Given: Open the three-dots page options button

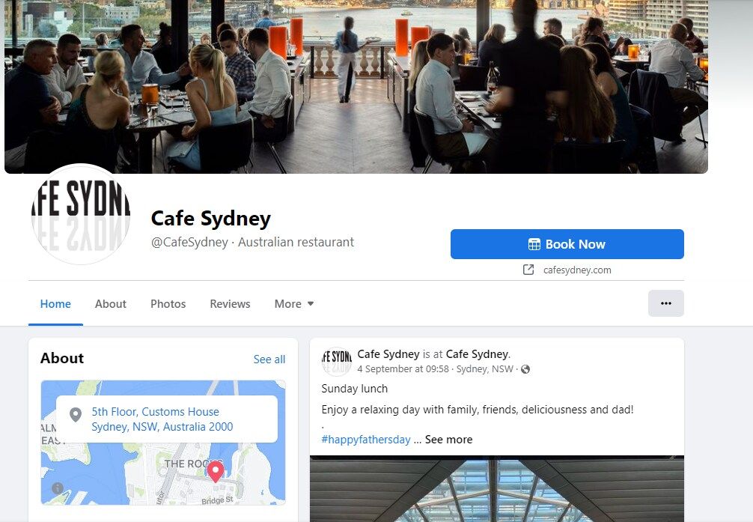Looking at the screenshot, I should 665,303.
